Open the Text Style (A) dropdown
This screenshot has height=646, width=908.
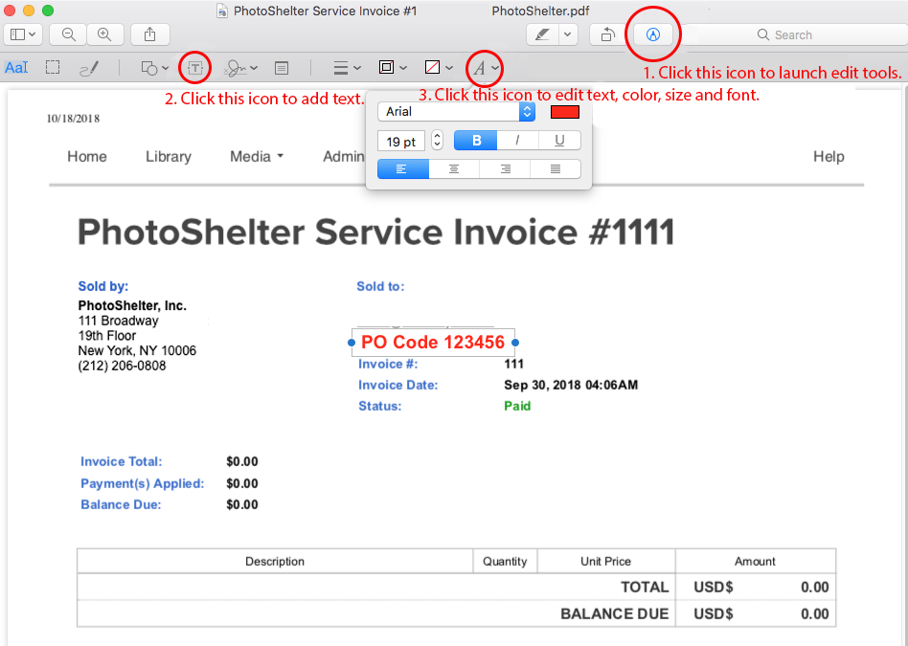486,68
